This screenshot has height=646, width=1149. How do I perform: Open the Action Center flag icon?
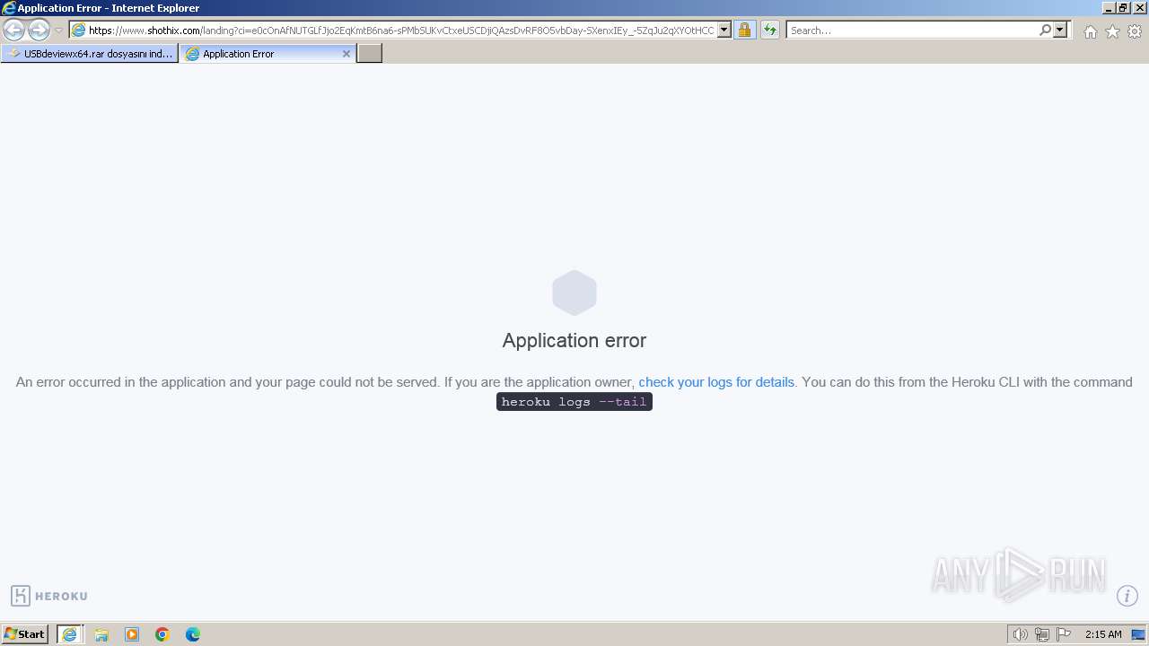pos(1064,634)
